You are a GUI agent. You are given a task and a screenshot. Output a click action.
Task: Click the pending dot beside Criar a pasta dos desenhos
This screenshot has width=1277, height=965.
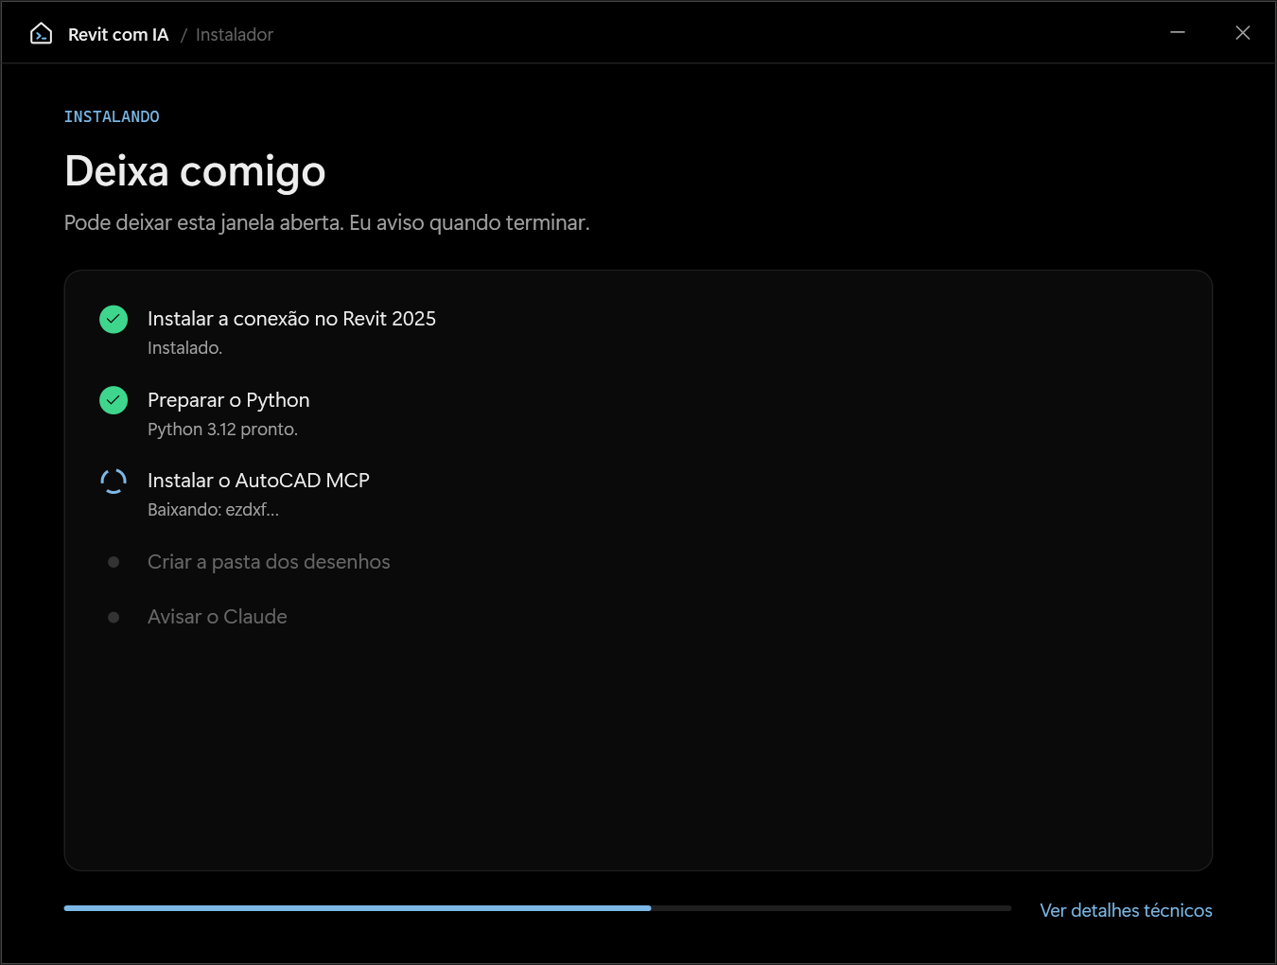114,562
